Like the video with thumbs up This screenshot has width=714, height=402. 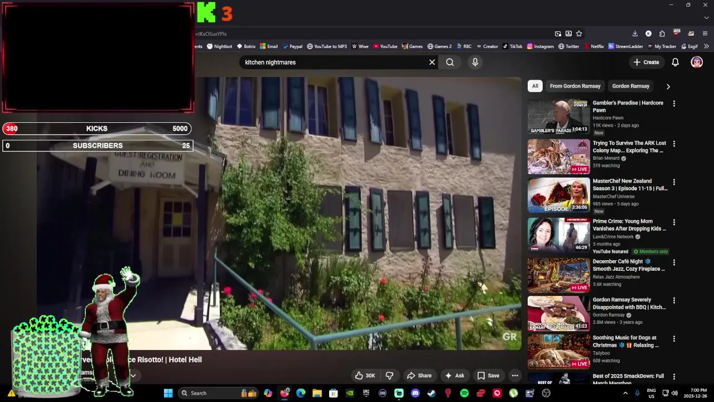365,376
